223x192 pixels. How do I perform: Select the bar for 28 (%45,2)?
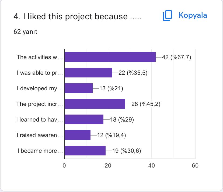[x=94, y=104]
